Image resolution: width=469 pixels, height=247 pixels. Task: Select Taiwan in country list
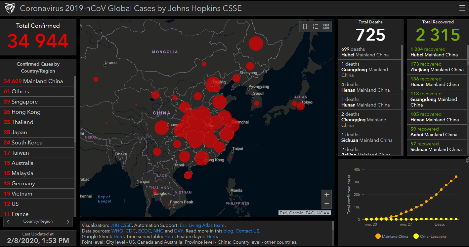tap(37, 153)
